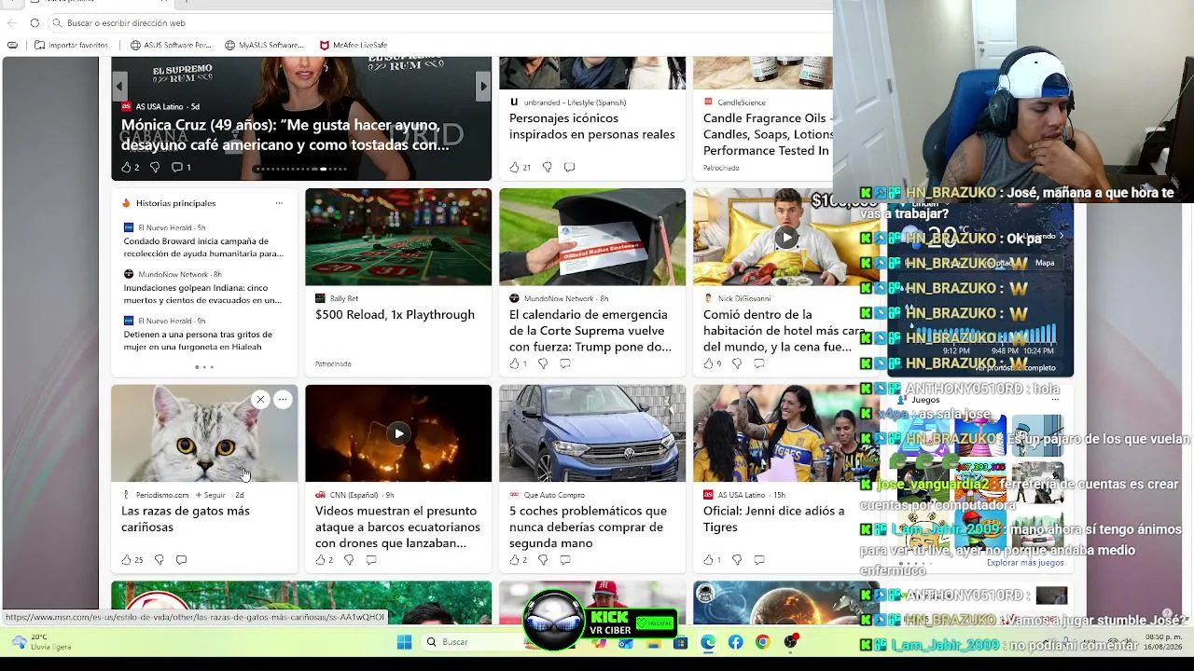1194x671 pixels.
Task: Comment on the Personajes icónicos article
Action: click(569, 168)
